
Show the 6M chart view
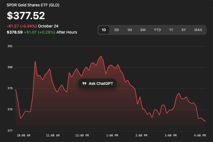143,30
